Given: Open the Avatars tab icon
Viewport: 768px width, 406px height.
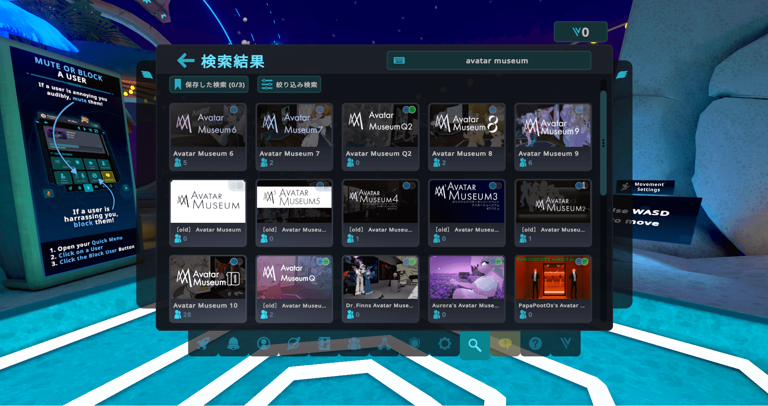Looking at the screenshot, I should (324, 343).
